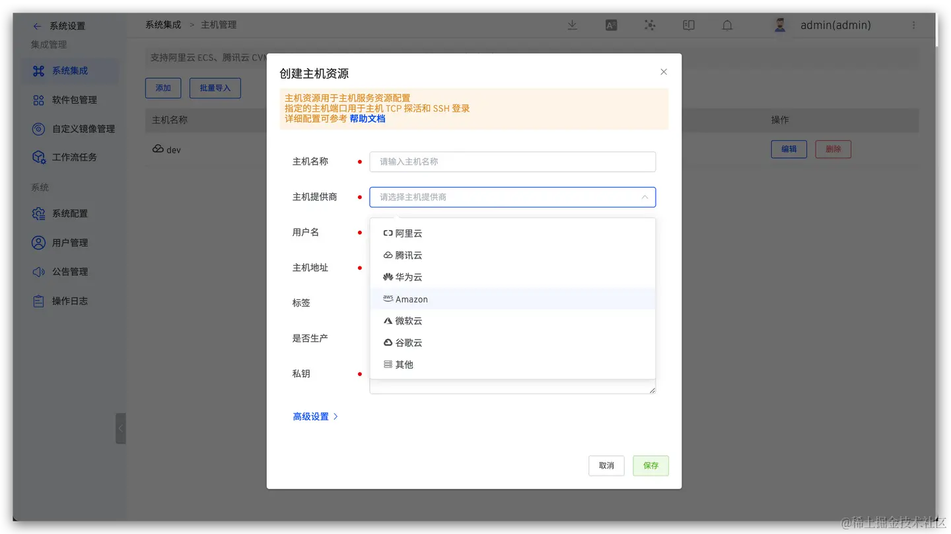
Task: Click the 主机管理 breadcrumb text
Action: [x=219, y=24]
